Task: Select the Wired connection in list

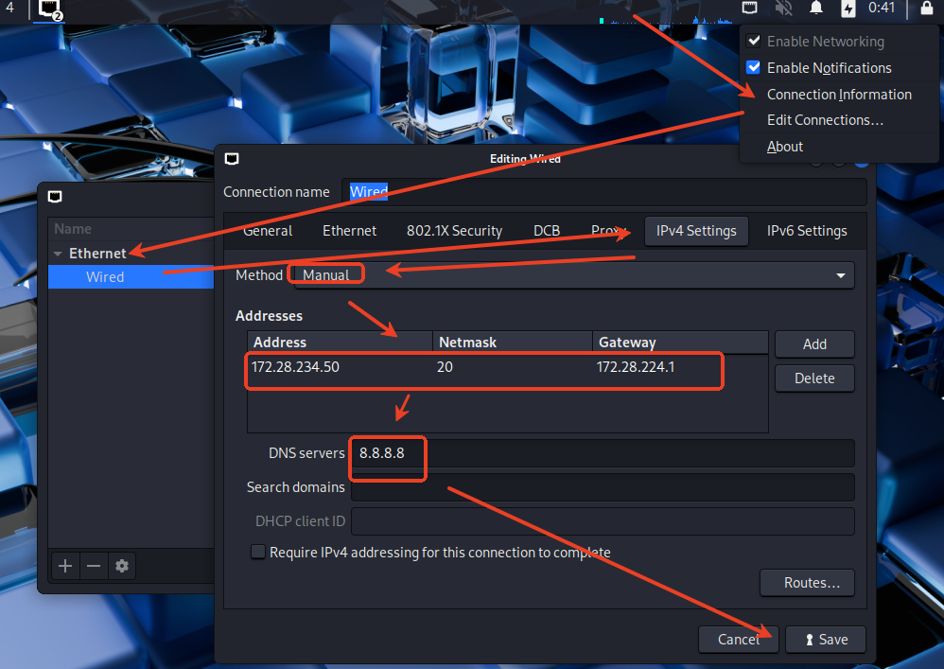Action: [105, 277]
